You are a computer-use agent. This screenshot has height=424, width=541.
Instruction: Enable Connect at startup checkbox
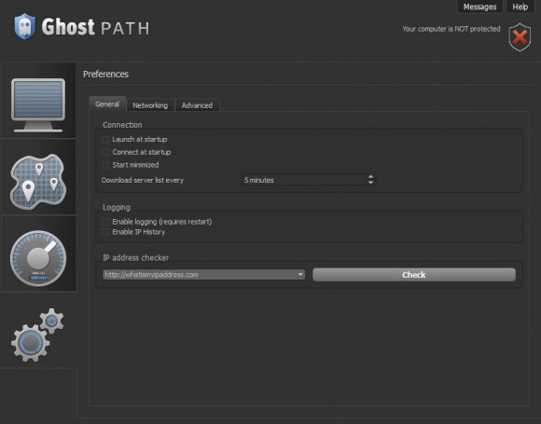point(105,152)
